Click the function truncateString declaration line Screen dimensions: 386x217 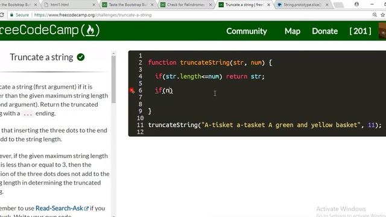click(x=210, y=63)
